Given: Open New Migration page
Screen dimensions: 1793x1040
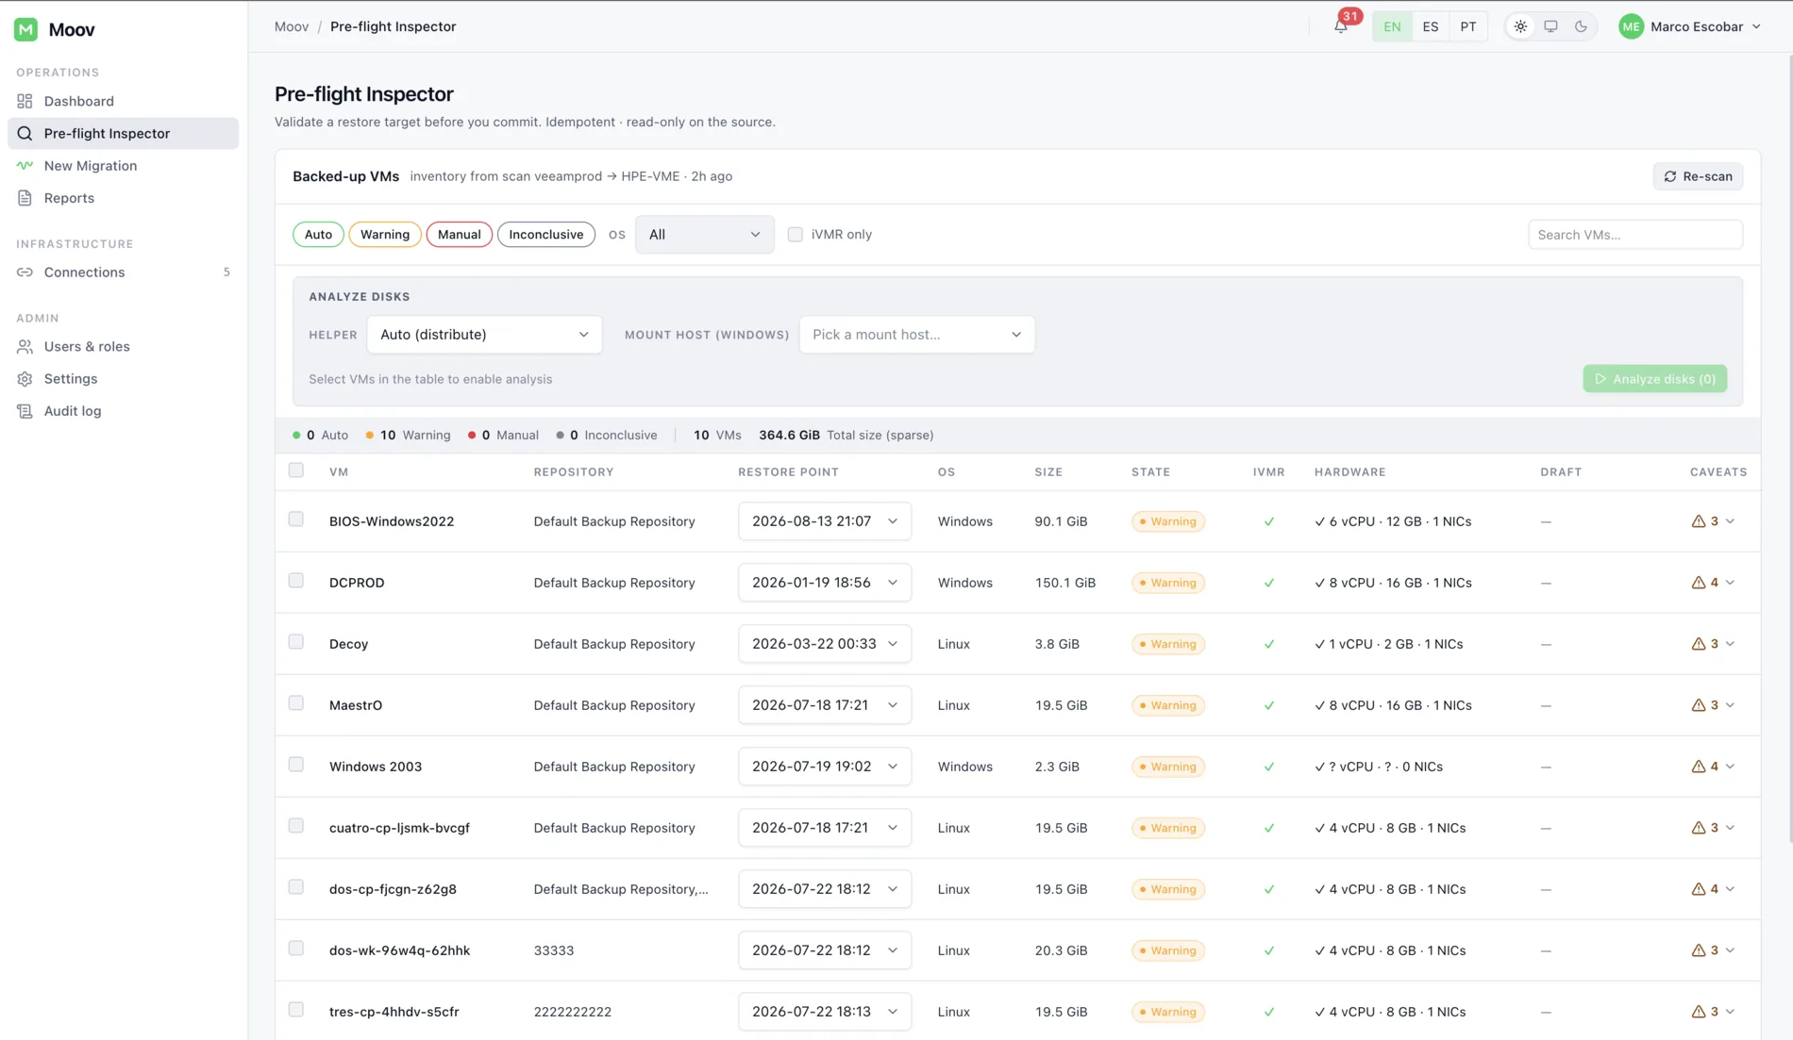Looking at the screenshot, I should 123,165.
